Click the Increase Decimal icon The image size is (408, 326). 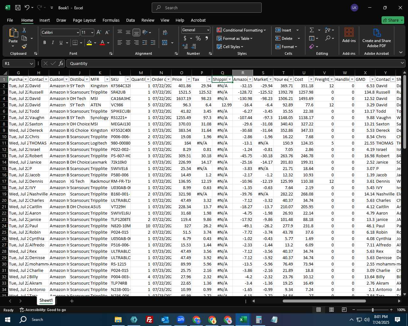coord(185,46)
